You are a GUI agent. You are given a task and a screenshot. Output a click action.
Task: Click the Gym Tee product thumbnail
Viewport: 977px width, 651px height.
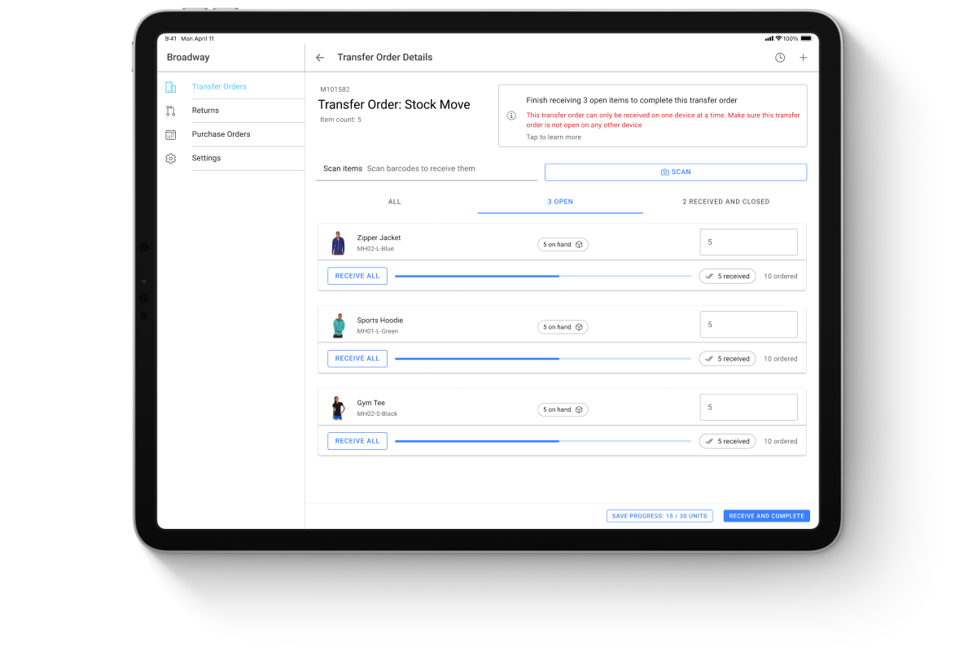click(x=338, y=408)
